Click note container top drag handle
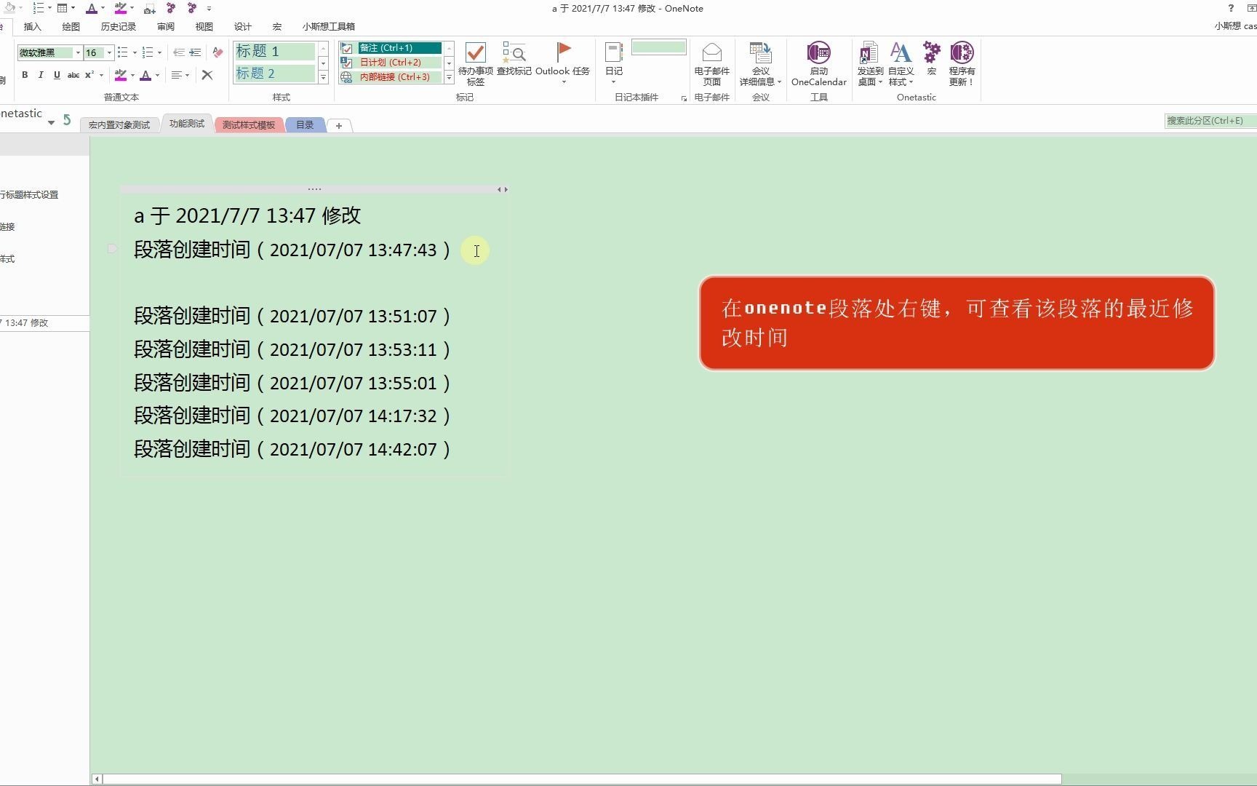This screenshot has width=1257, height=786. (x=314, y=189)
